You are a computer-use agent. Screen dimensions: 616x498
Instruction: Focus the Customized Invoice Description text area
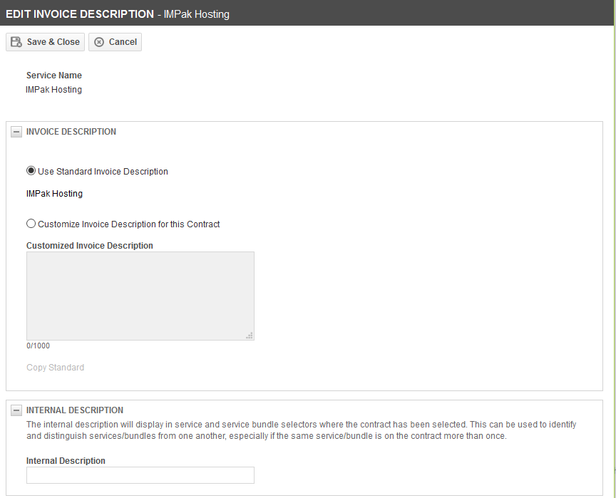140,296
